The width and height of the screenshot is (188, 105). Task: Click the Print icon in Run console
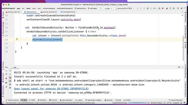click(x=10, y=84)
